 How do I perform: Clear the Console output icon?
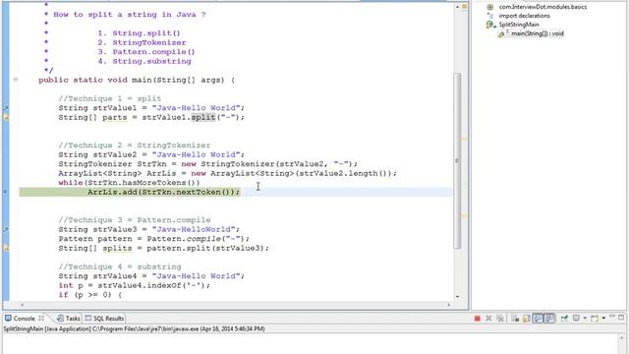coord(515,319)
